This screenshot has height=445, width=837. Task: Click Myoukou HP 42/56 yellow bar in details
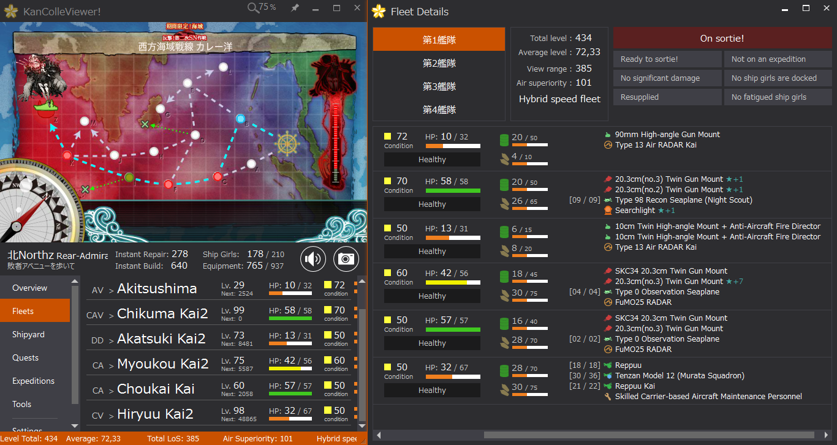(x=453, y=283)
